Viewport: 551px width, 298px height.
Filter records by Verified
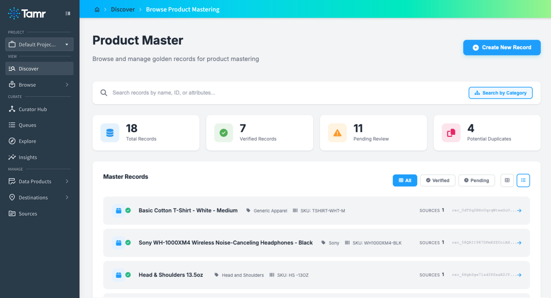click(x=438, y=180)
